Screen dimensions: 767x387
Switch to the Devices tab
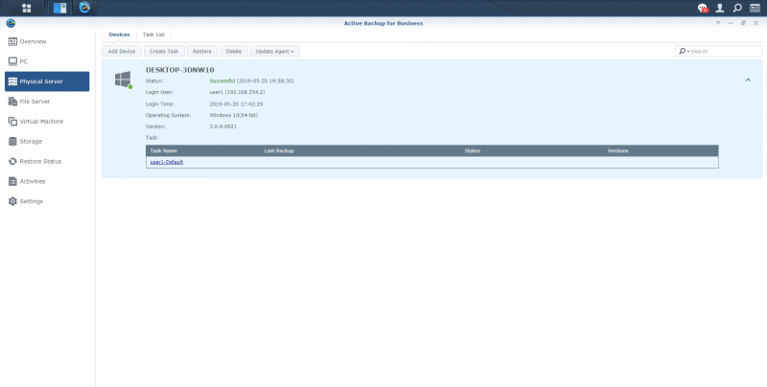click(119, 34)
